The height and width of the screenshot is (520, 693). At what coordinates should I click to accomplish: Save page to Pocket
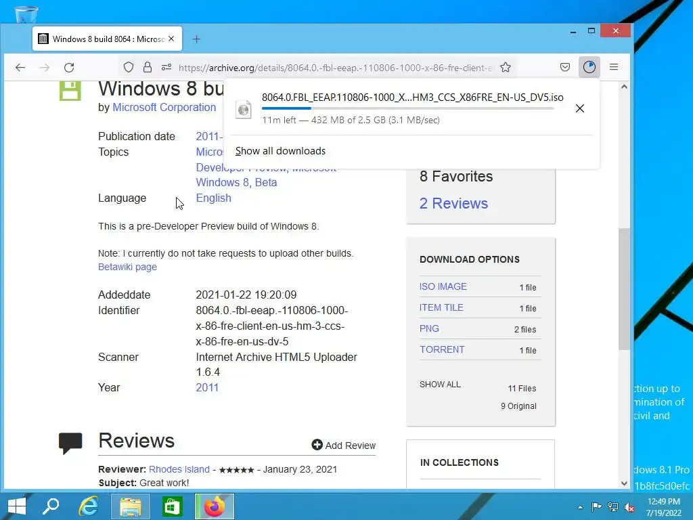[x=565, y=67]
